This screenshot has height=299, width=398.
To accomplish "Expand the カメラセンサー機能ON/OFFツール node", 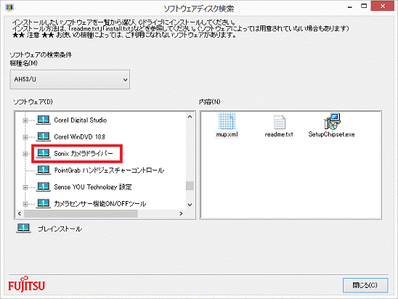I will tap(25, 204).
